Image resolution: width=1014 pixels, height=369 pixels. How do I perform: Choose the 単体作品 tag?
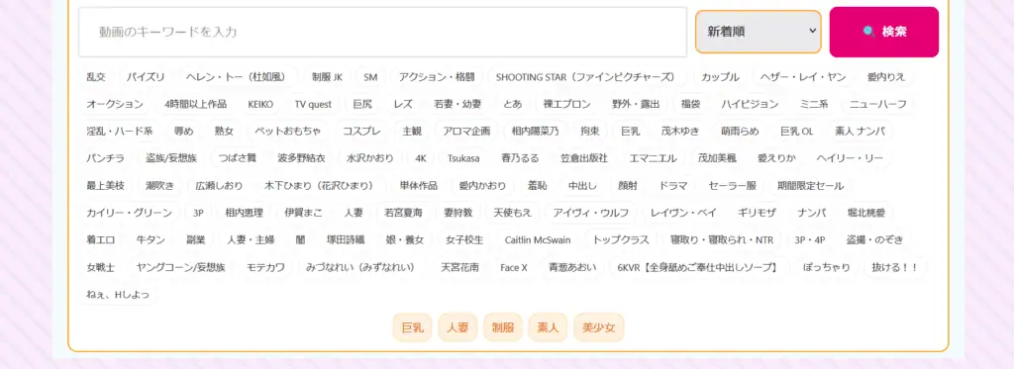coord(419,185)
